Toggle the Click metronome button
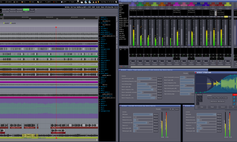237x142 pixels. (26, 12)
